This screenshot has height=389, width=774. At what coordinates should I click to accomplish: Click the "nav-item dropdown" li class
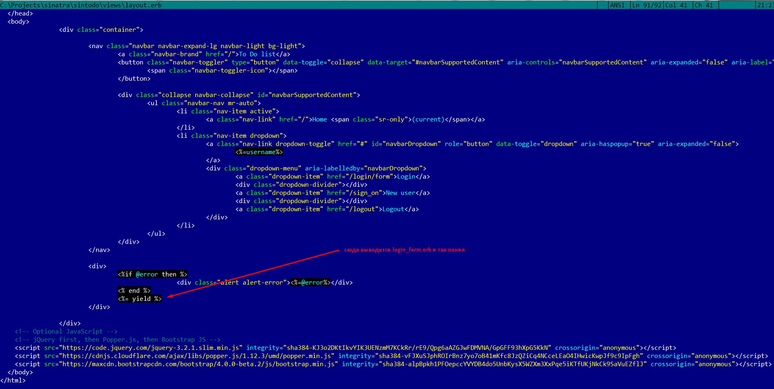pyautogui.click(x=248, y=136)
